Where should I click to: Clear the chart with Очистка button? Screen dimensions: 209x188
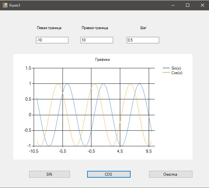(170, 174)
